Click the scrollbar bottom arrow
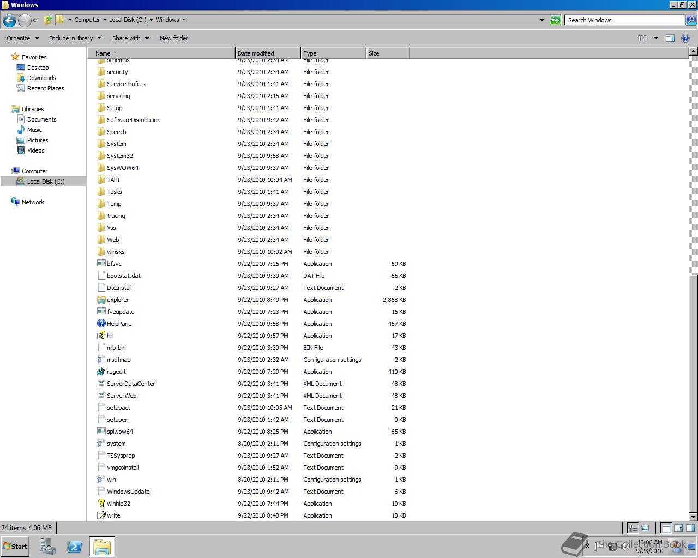This screenshot has width=698, height=558. click(x=693, y=517)
